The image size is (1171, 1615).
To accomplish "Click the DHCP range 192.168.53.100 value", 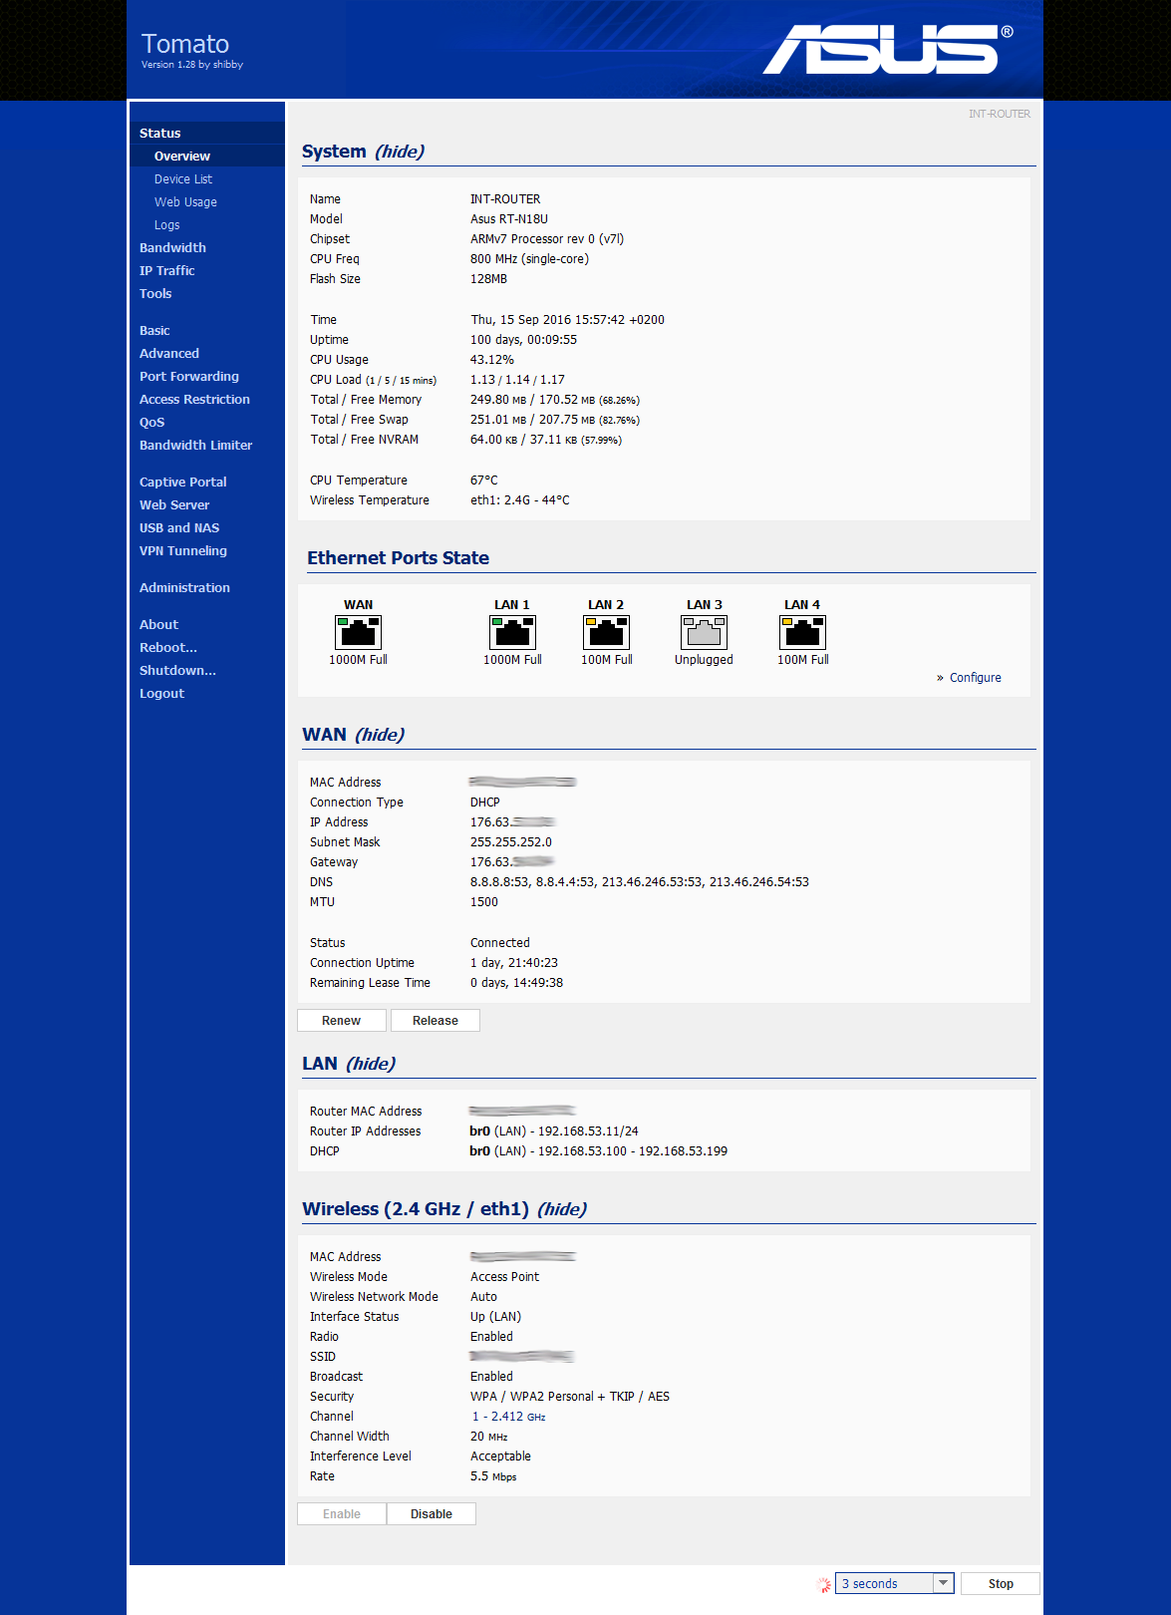I will tap(599, 1151).
